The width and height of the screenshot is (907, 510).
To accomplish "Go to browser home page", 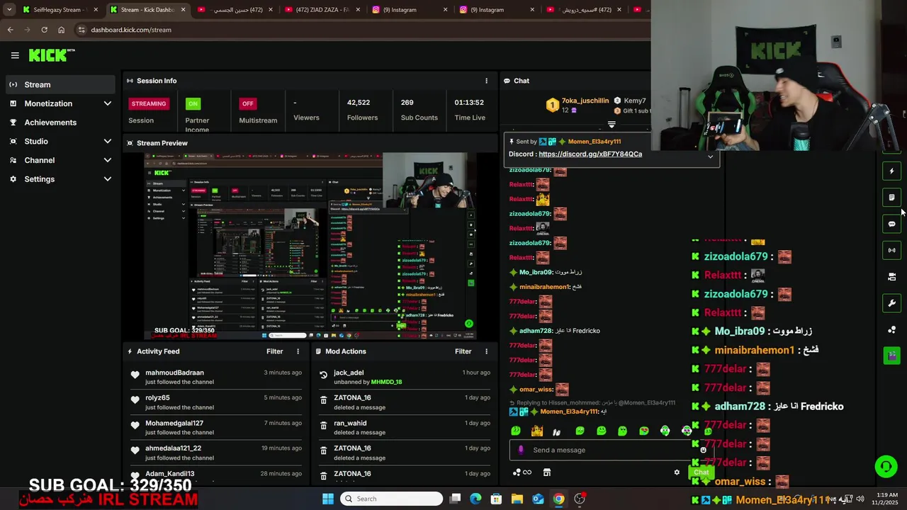I will (x=61, y=30).
